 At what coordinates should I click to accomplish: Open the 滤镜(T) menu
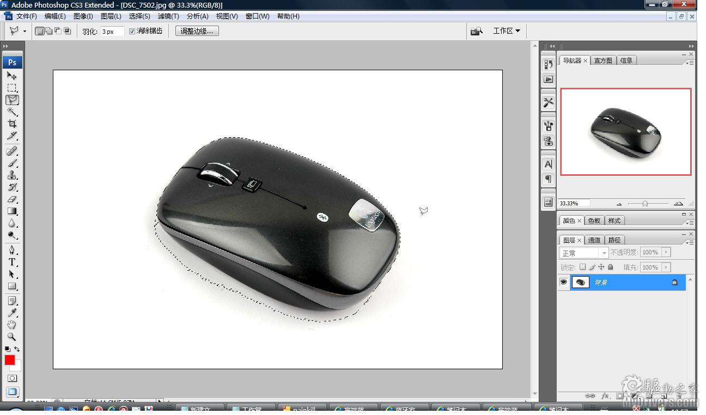coord(168,16)
